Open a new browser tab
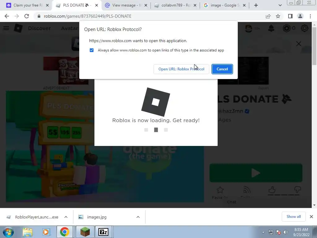The image size is (317, 238). [x=256, y=6]
